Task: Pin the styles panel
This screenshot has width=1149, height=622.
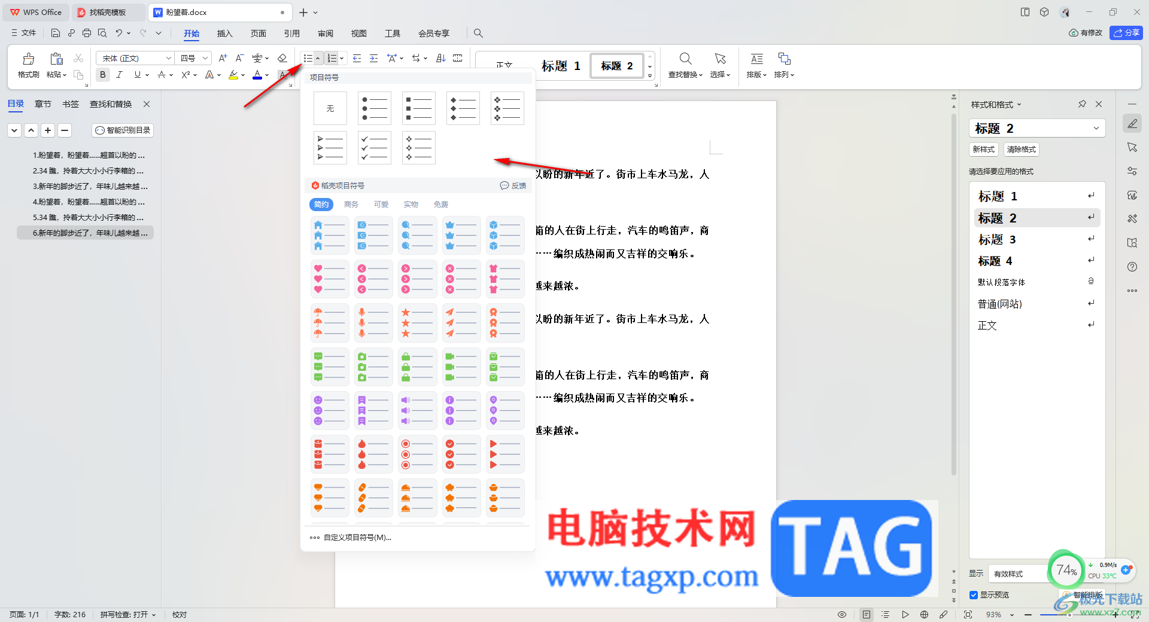Action: [x=1082, y=104]
